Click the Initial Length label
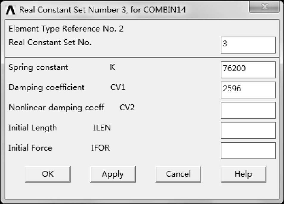 tap(32, 128)
